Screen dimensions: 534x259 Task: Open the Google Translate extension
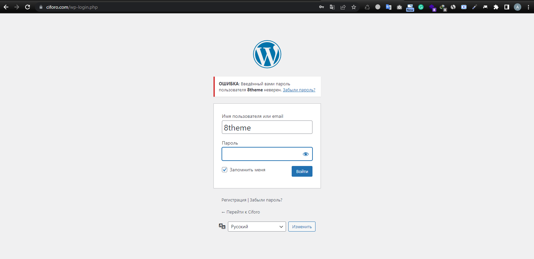(x=389, y=7)
